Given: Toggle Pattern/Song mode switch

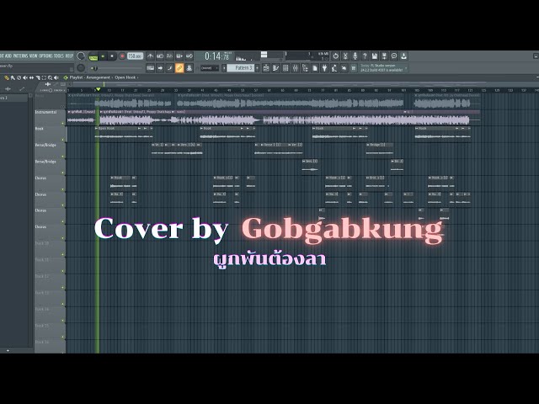Looking at the screenshot, I should [93, 56].
